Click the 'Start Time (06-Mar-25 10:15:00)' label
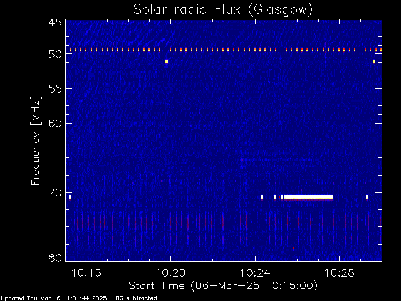Viewport: 401px width, 301px height. tap(223, 286)
